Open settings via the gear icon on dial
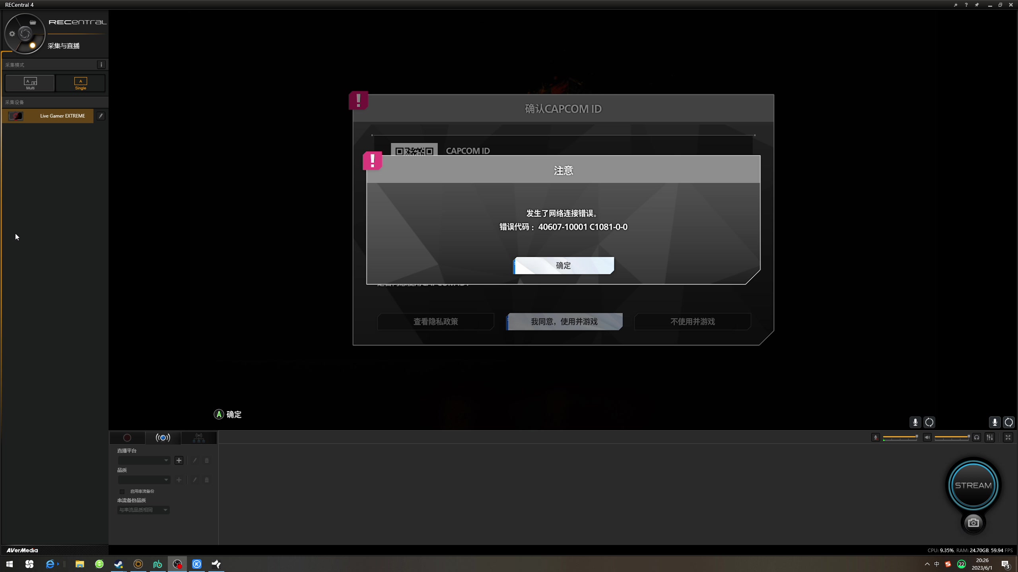Screen dimensions: 1018x572 pyautogui.click(x=12, y=34)
